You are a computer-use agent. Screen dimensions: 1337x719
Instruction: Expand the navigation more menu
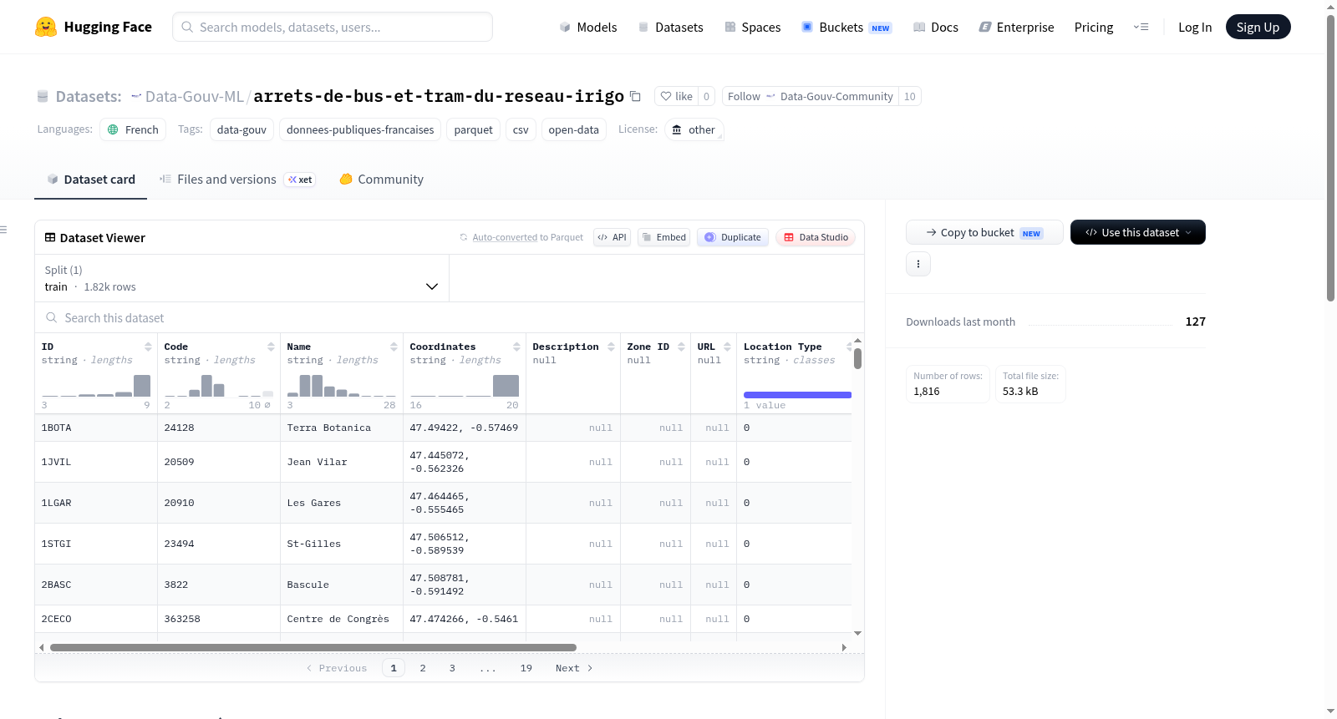pyautogui.click(x=1141, y=27)
